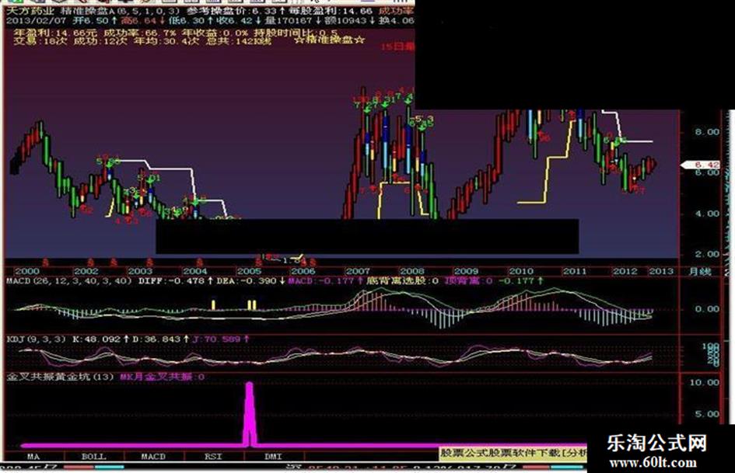Click the 成功率:66.7% statistic
Image resolution: width=735 pixels, height=473 pixels.
click(140, 33)
